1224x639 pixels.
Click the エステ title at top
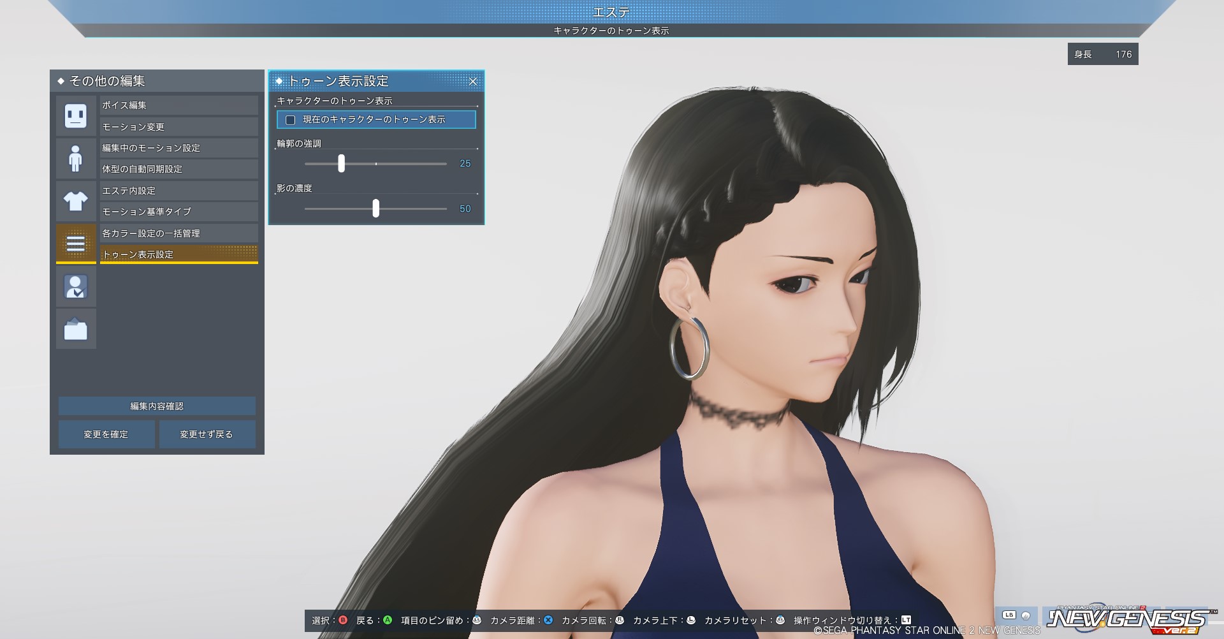point(611,12)
